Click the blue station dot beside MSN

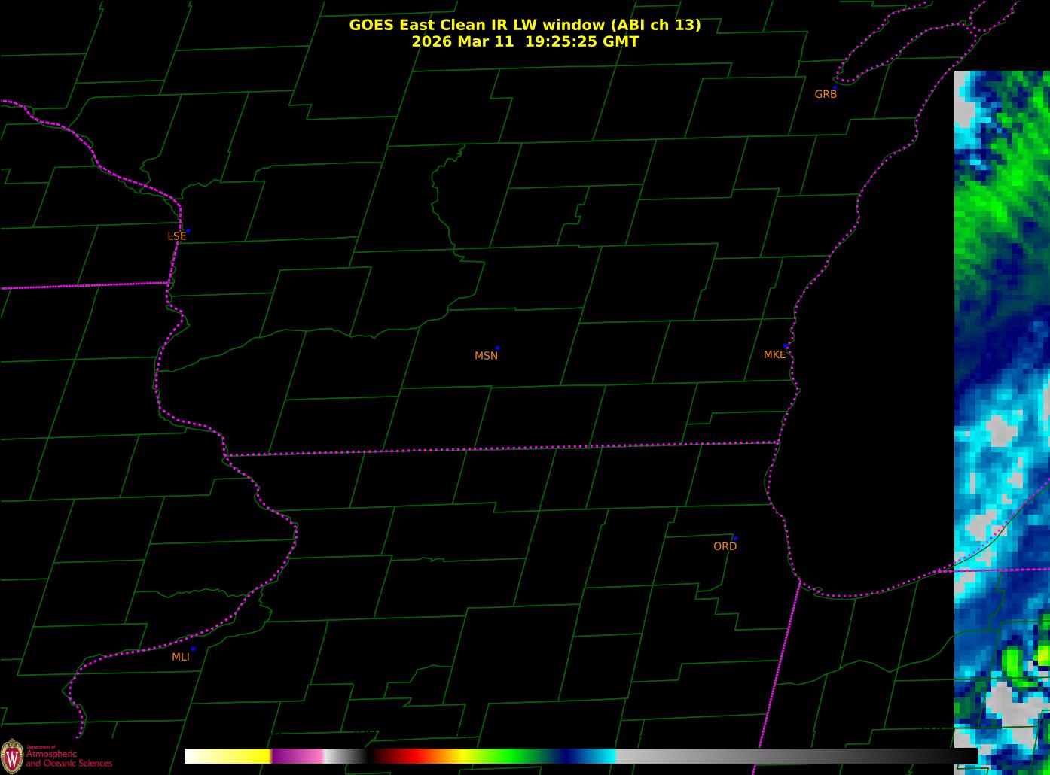tap(497, 348)
